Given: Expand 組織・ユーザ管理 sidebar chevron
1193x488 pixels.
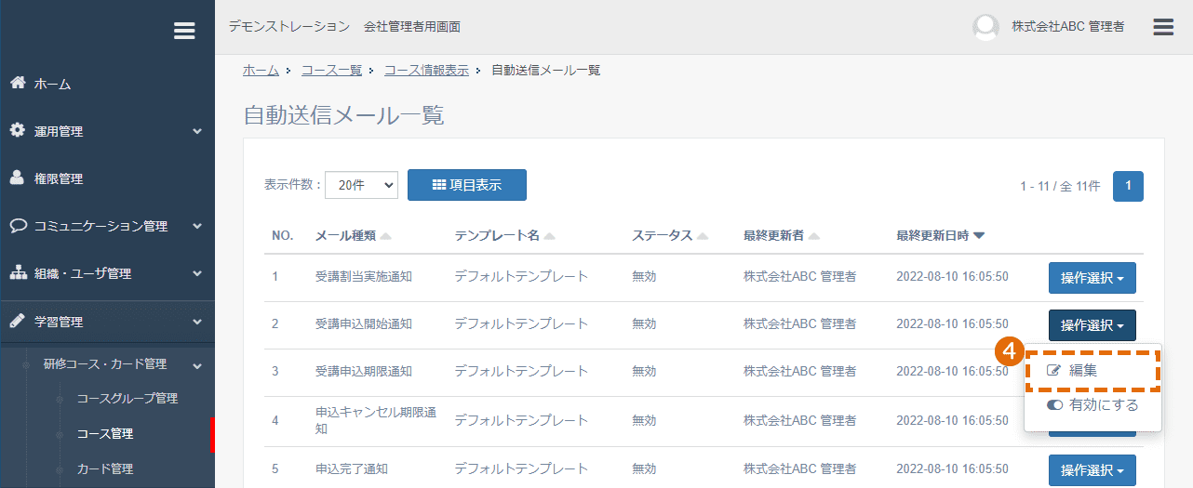Looking at the screenshot, I should (197, 274).
